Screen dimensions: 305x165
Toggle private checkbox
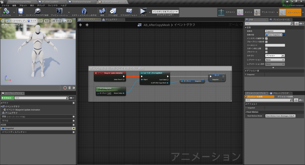tap(267, 52)
